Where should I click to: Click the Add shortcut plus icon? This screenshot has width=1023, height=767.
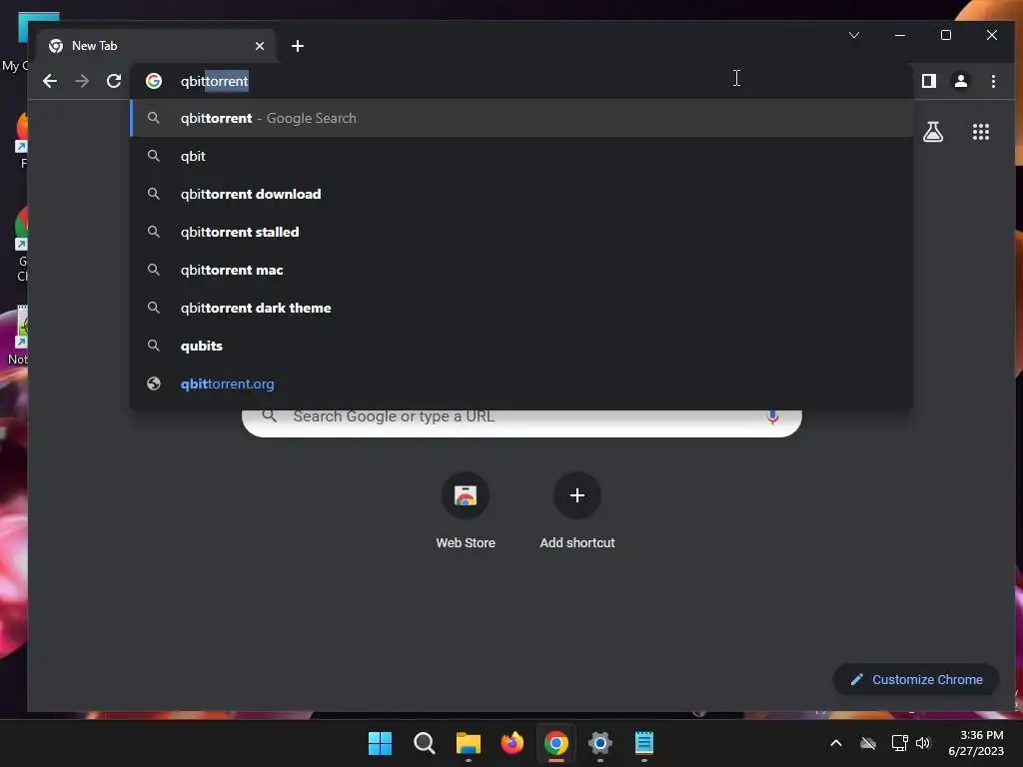point(576,495)
